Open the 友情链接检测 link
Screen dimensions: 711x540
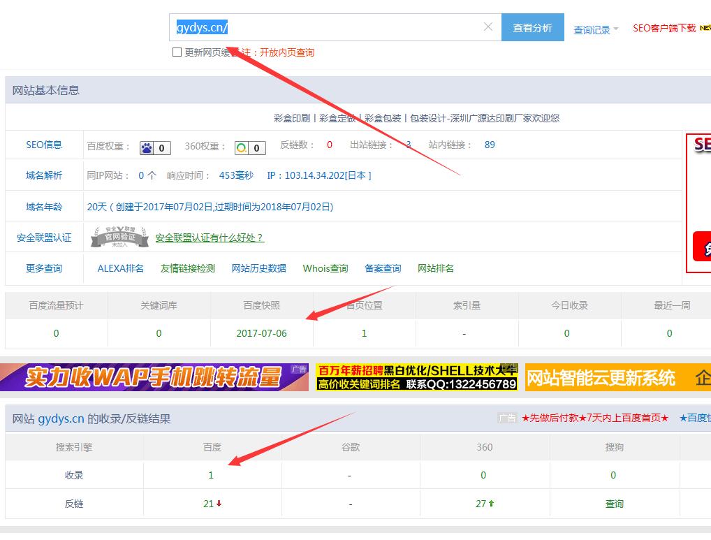[188, 268]
